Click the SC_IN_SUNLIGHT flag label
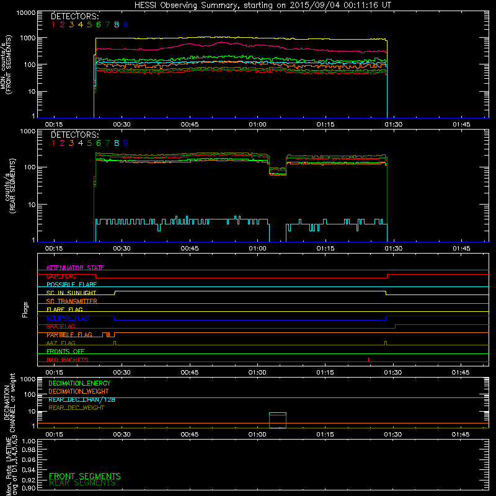This screenshot has height=496, width=496. 71,293
